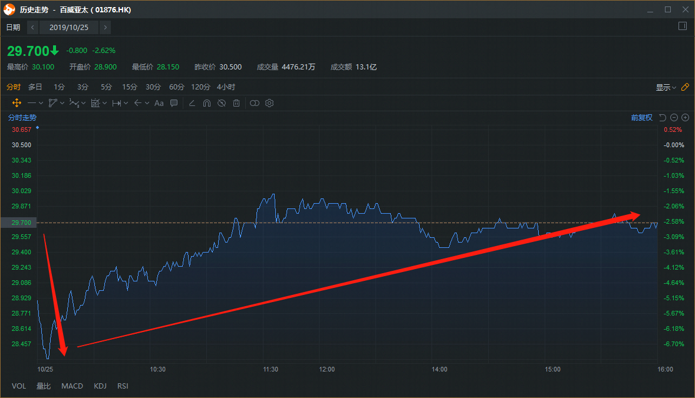695x398 pixels.
Task: Click the 前复权 adjustment link
Action: [x=642, y=117]
